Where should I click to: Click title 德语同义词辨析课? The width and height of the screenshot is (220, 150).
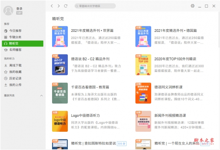click(x=168, y=87)
